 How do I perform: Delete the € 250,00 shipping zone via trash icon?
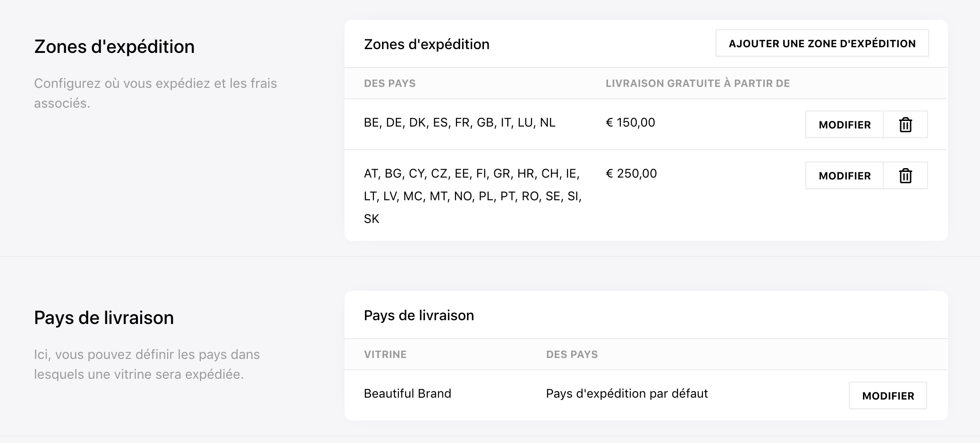coord(905,176)
